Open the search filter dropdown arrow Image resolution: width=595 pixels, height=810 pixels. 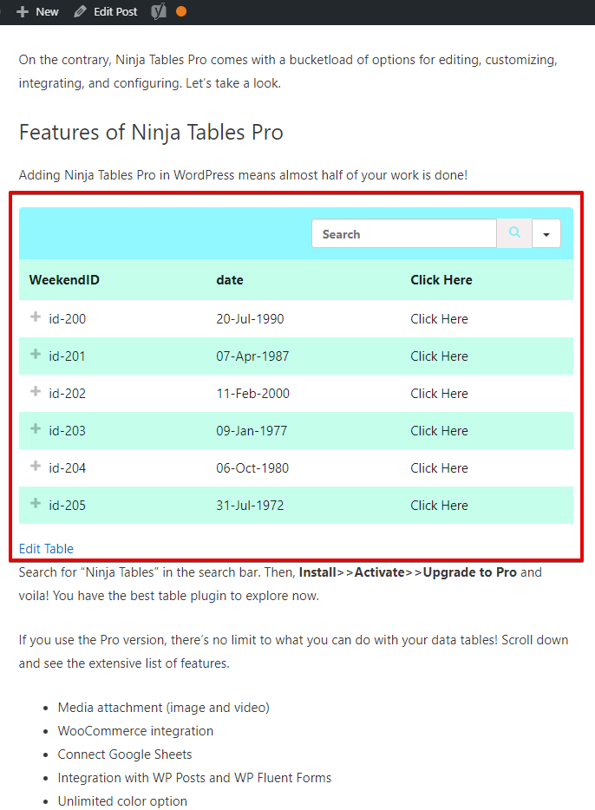click(546, 233)
